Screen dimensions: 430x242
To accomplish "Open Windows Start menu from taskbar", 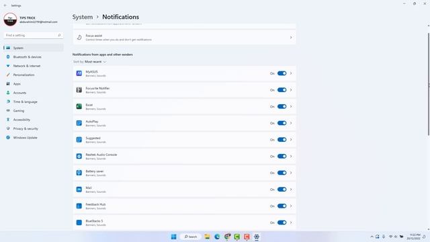I will click(x=173, y=237).
